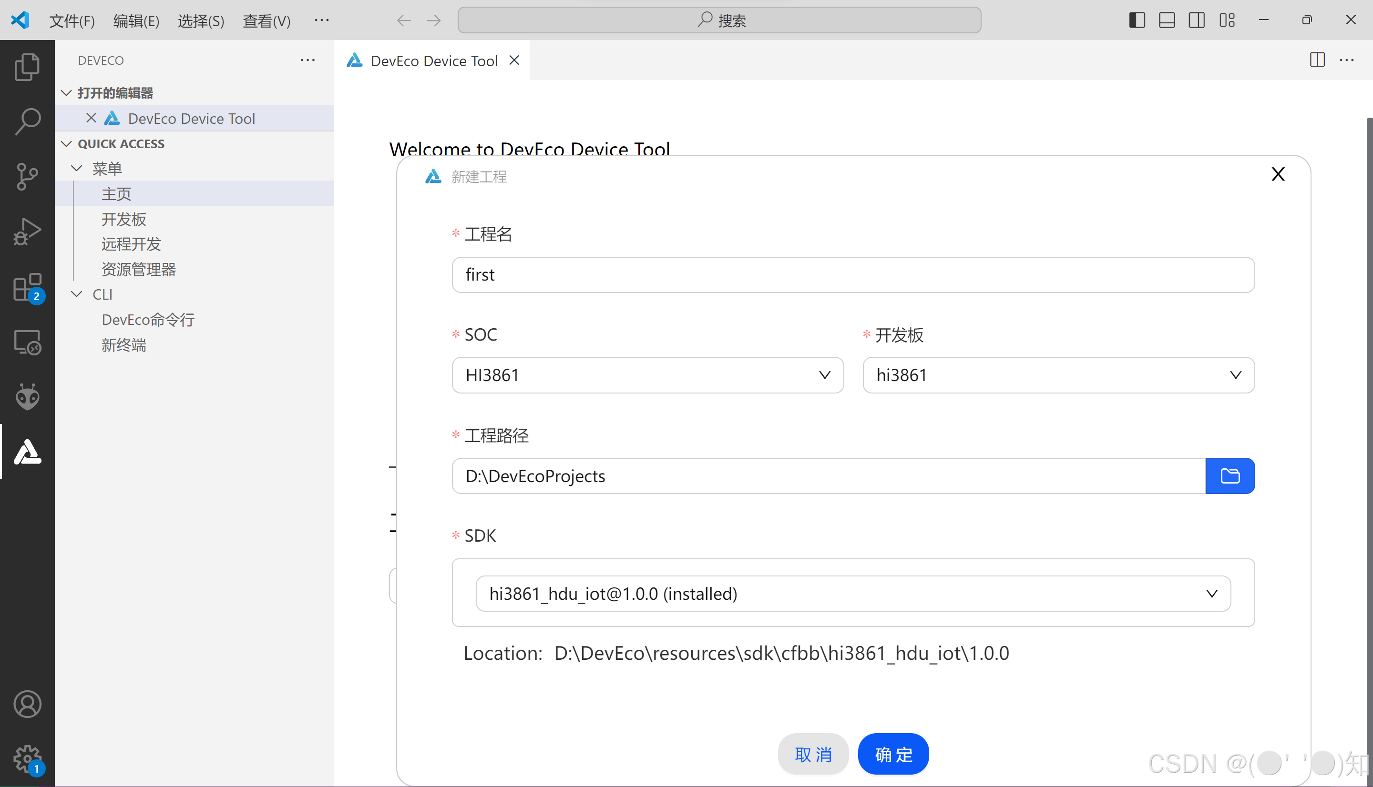The width and height of the screenshot is (1373, 787).
Task: Open Remote Explorer icon in activity bar
Action: click(x=27, y=342)
